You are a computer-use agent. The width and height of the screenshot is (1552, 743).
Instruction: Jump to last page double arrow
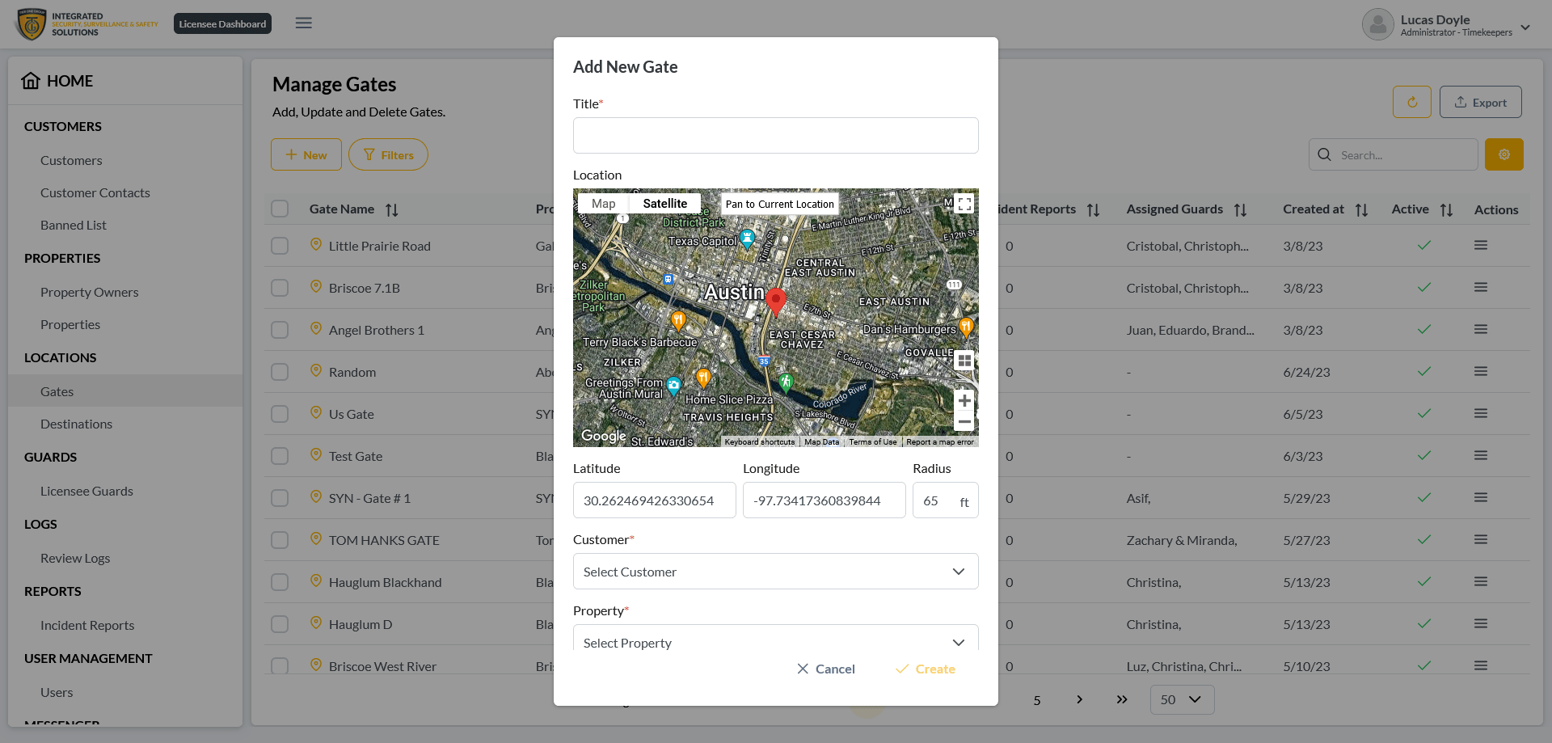tap(1122, 699)
